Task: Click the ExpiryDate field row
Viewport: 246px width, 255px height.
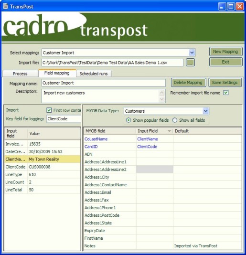Action: pos(162,231)
